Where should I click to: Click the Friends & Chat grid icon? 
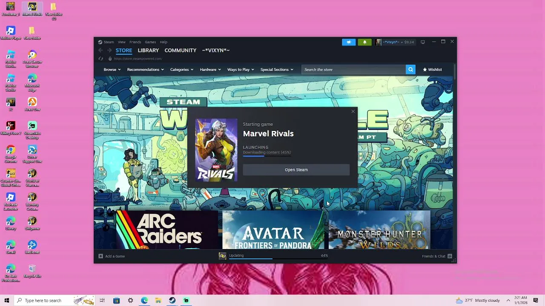tap(450, 256)
